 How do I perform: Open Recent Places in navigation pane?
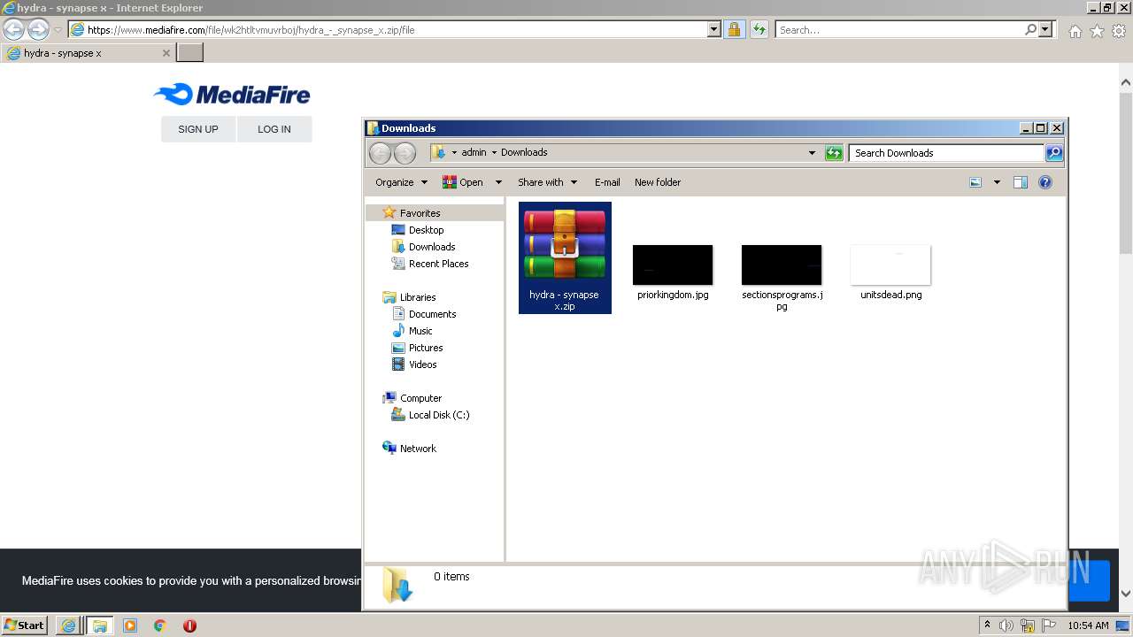(438, 264)
